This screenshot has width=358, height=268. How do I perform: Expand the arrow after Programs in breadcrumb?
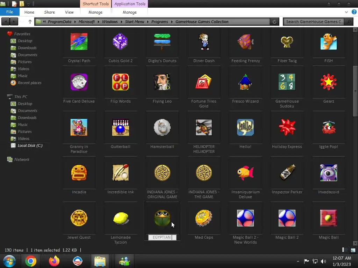[172, 22]
